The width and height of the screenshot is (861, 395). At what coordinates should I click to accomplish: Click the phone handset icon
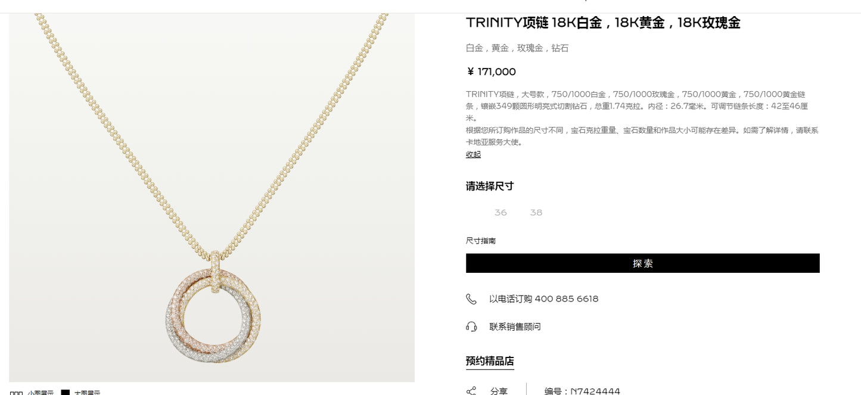coord(471,299)
